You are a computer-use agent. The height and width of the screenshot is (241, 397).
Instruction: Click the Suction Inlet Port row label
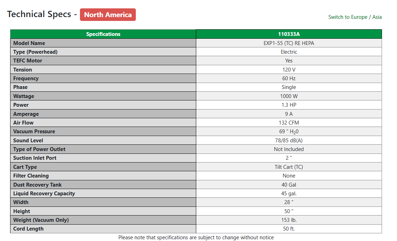tap(35, 158)
